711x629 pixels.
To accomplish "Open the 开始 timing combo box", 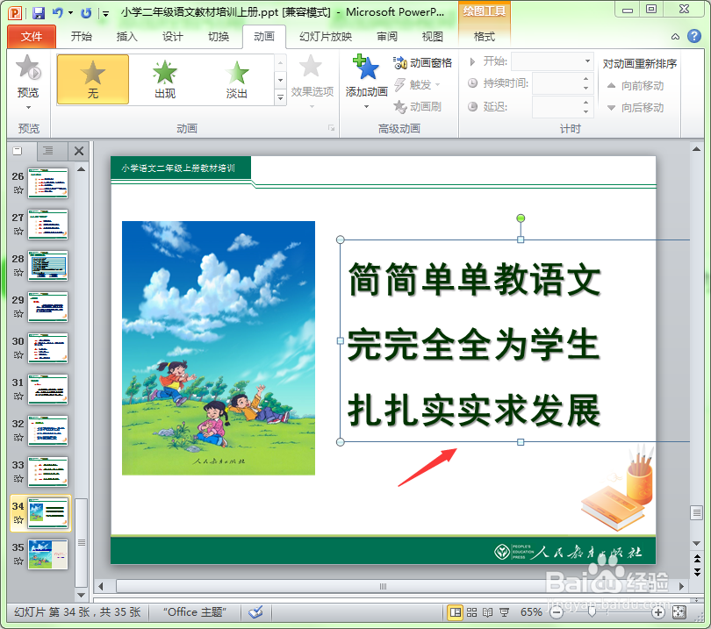I will (552, 61).
